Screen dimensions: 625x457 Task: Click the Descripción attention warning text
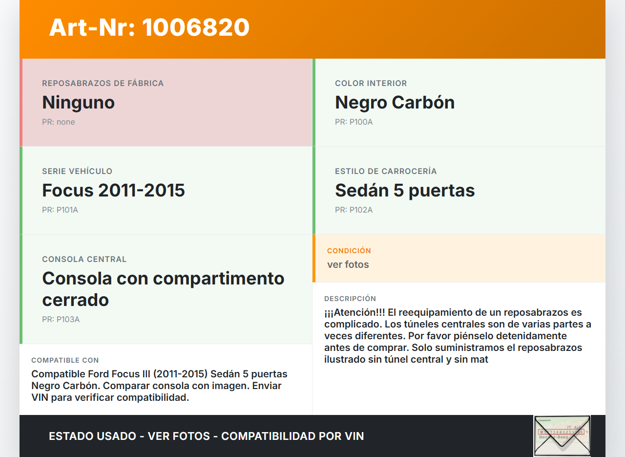[458, 336]
